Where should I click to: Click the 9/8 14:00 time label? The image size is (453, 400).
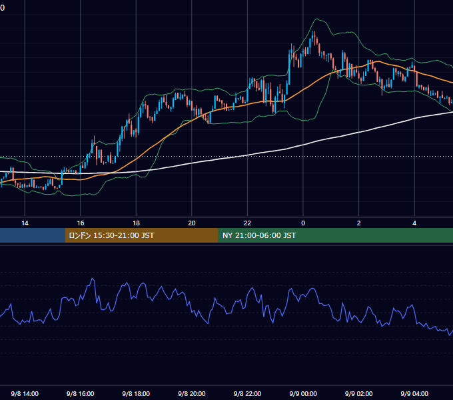(25, 393)
